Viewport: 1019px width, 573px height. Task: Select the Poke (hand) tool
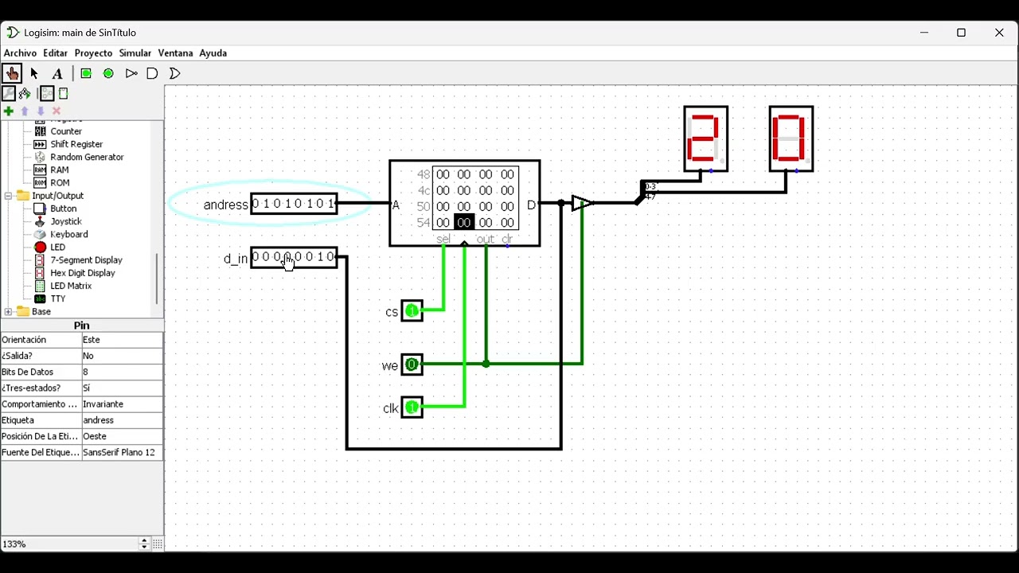[x=12, y=73]
